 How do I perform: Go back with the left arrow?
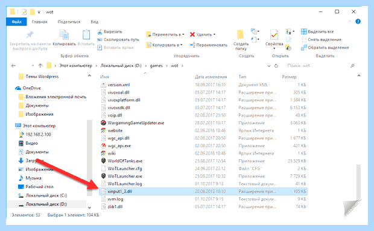14,66
